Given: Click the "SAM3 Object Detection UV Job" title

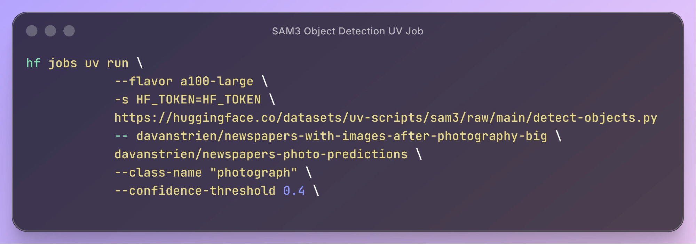Looking at the screenshot, I should point(348,31).
